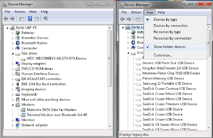Select the Motorola SM56 Data Fax Modem icon
Image resolution: width=213 pixels, height=138 pixels.
(x=23, y=110)
